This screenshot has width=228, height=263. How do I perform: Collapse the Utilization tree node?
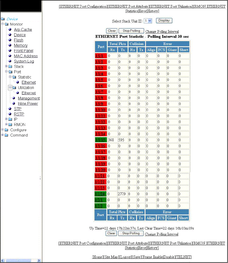pos(10,87)
